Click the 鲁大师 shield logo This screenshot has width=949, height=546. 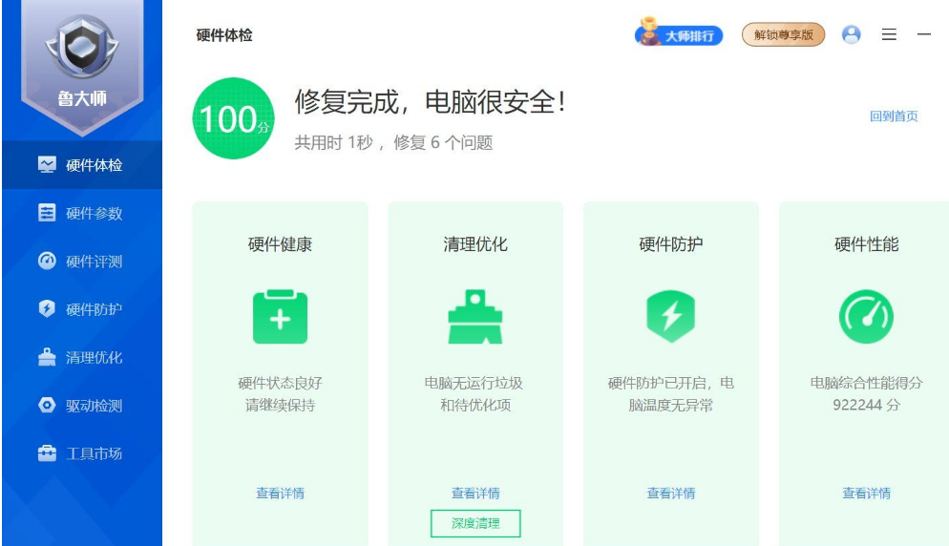coord(82,47)
